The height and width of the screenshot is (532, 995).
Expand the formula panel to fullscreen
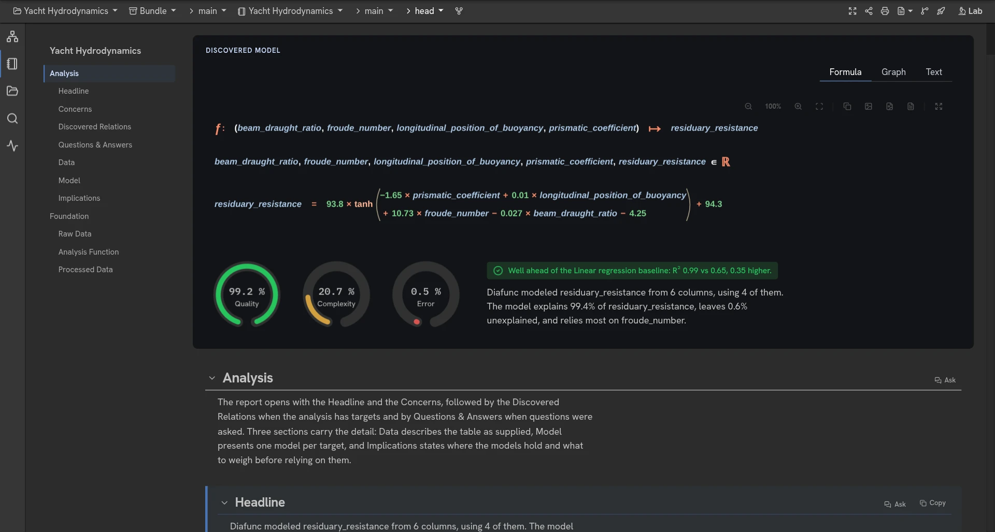click(939, 107)
